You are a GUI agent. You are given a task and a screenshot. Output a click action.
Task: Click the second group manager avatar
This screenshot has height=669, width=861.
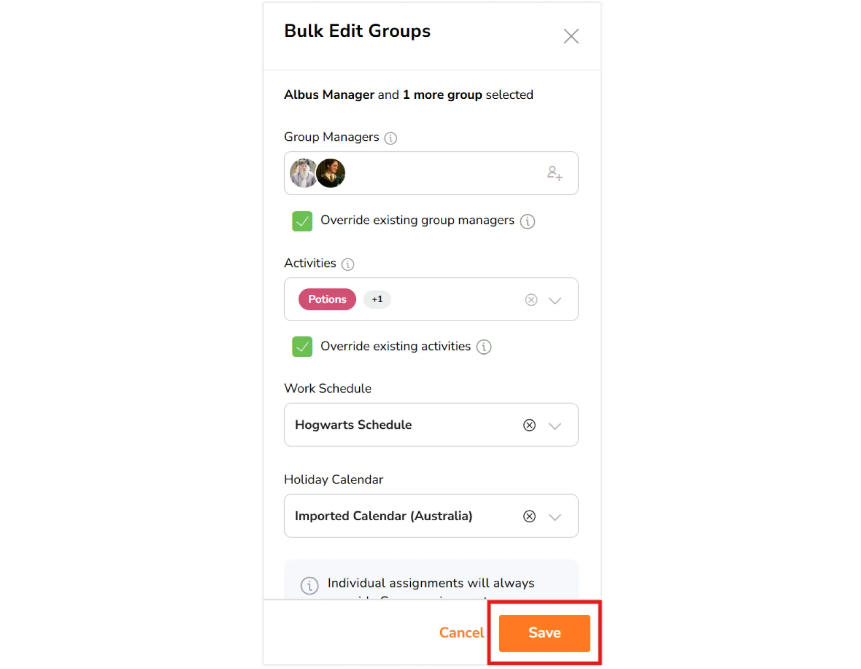(x=331, y=173)
